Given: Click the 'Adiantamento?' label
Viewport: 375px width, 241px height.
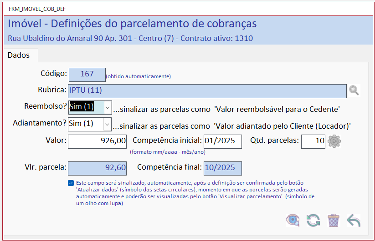Looking at the screenshot, I should pyautogui.click(x=40, y=123).
